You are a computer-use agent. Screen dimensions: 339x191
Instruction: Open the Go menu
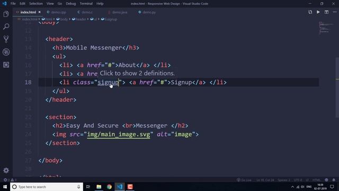click(x=60, y=4)
